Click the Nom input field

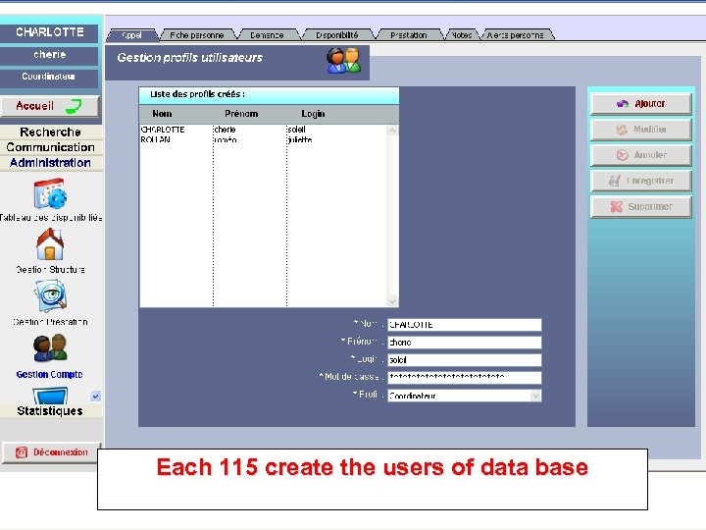tap(464, 325)
